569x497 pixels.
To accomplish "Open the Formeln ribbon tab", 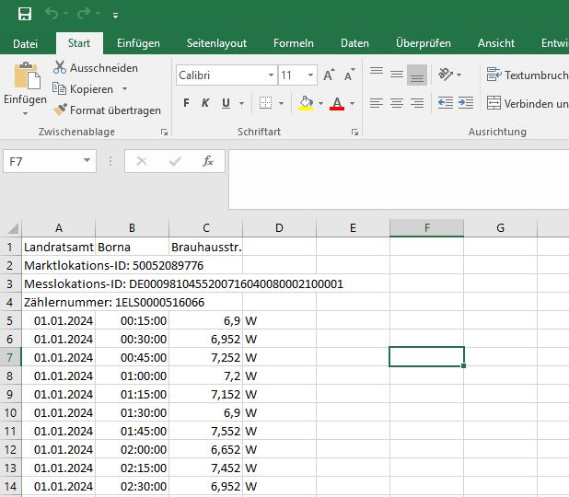I will pos(294,43).
